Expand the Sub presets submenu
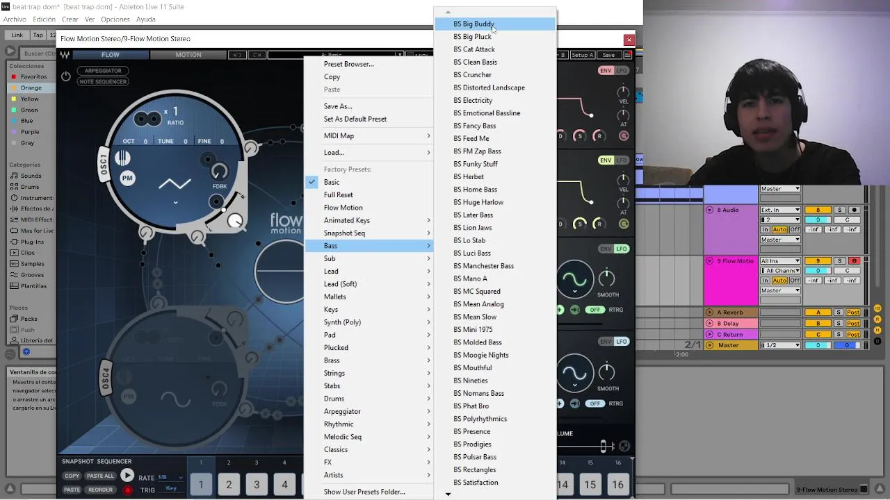The width and height of the screenshot is (890, 500). (369, 258)
